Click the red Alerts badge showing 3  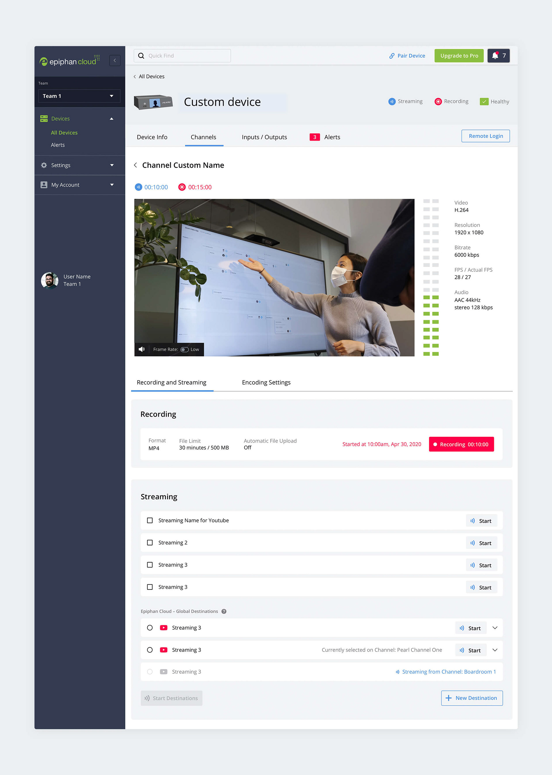click(315, 137)
